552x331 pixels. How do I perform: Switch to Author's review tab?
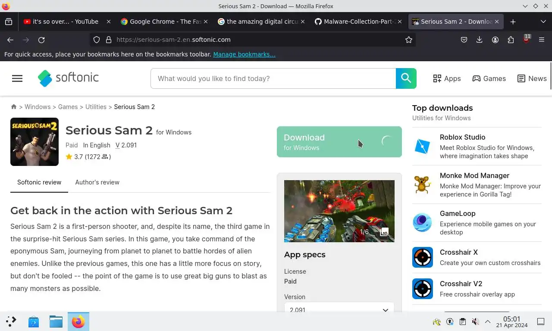(97, 182)
